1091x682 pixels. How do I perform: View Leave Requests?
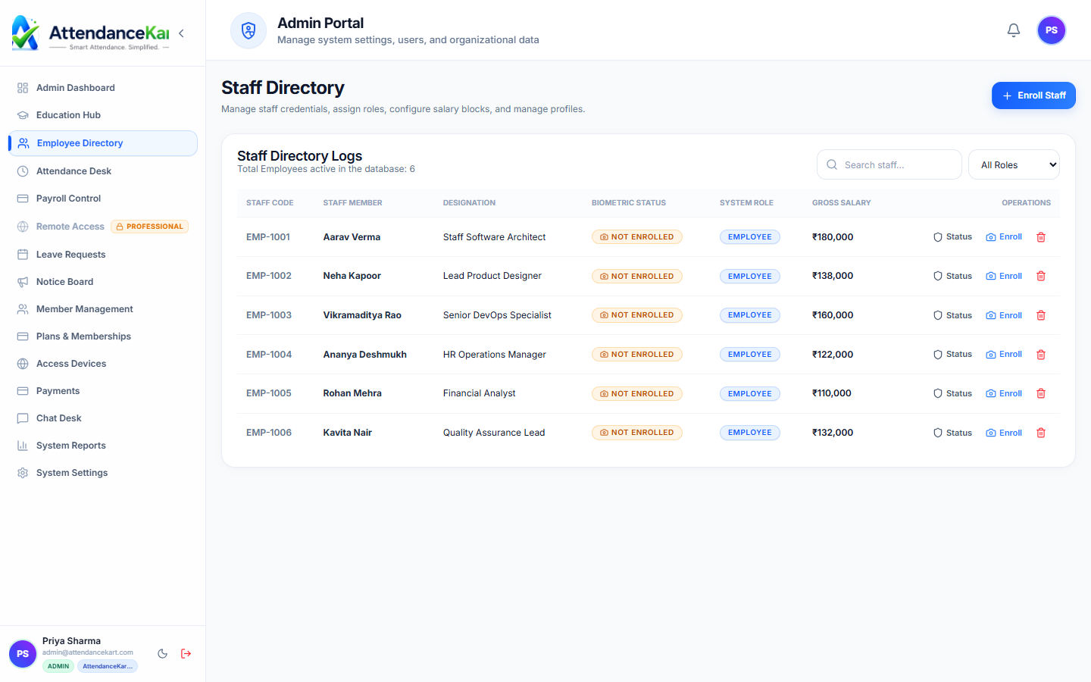pos(103,255)
